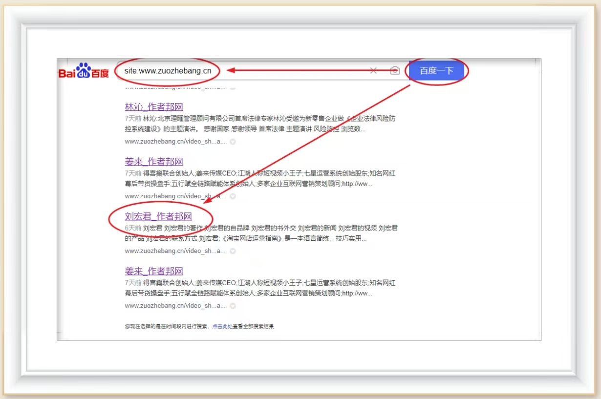Click the URL beneath the 刘宏君 result
Viewport: 601px width, 399px height.
click(175, 251)
